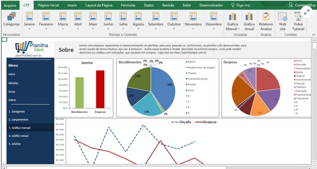
Task: Open 4. Gráfico anual menu item
Action: point(18,136)
